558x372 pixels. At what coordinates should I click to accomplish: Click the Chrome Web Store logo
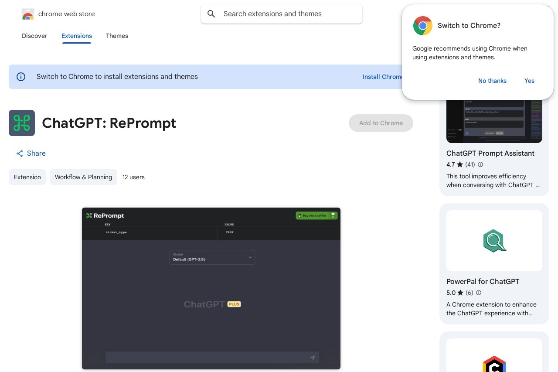(x=28, y=14)
